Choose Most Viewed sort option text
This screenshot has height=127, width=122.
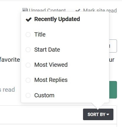[51, 65]
